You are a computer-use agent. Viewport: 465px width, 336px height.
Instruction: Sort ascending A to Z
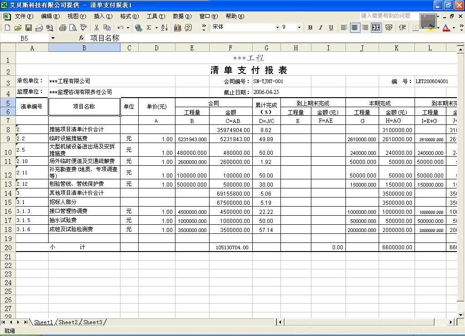[164, 28]
